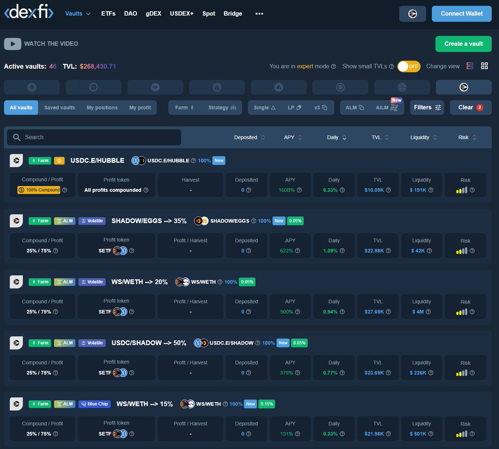Open ETFs menu item

click(108, 14)
